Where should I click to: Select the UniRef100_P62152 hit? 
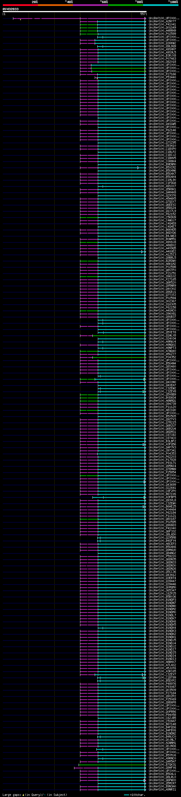pos(162,214)
